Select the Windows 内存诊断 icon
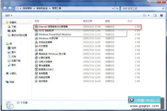Screen dimensions: 167x111 click(x=36, y=38)
